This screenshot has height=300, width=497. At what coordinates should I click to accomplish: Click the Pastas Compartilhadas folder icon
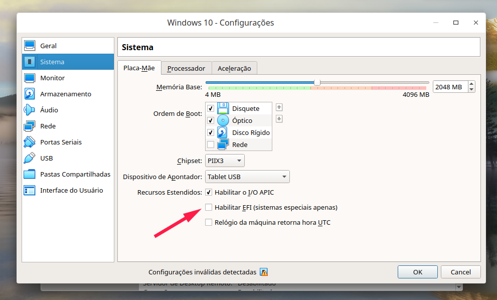30,174
